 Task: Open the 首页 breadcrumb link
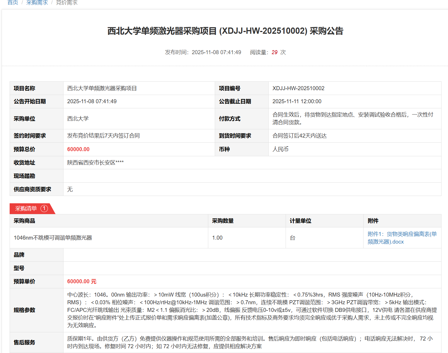[13, 3]
